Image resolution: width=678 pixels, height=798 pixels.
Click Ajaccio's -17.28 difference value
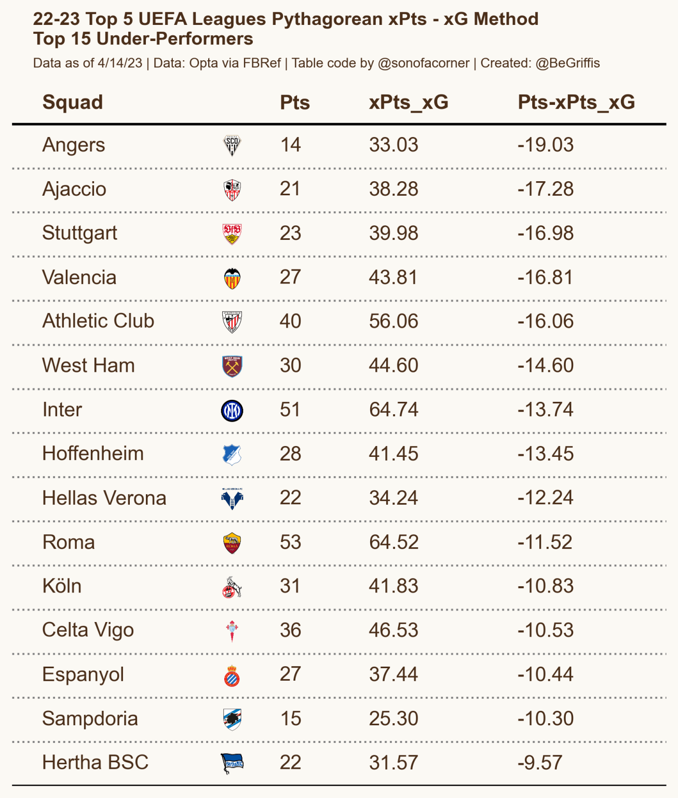pos(545,189)
